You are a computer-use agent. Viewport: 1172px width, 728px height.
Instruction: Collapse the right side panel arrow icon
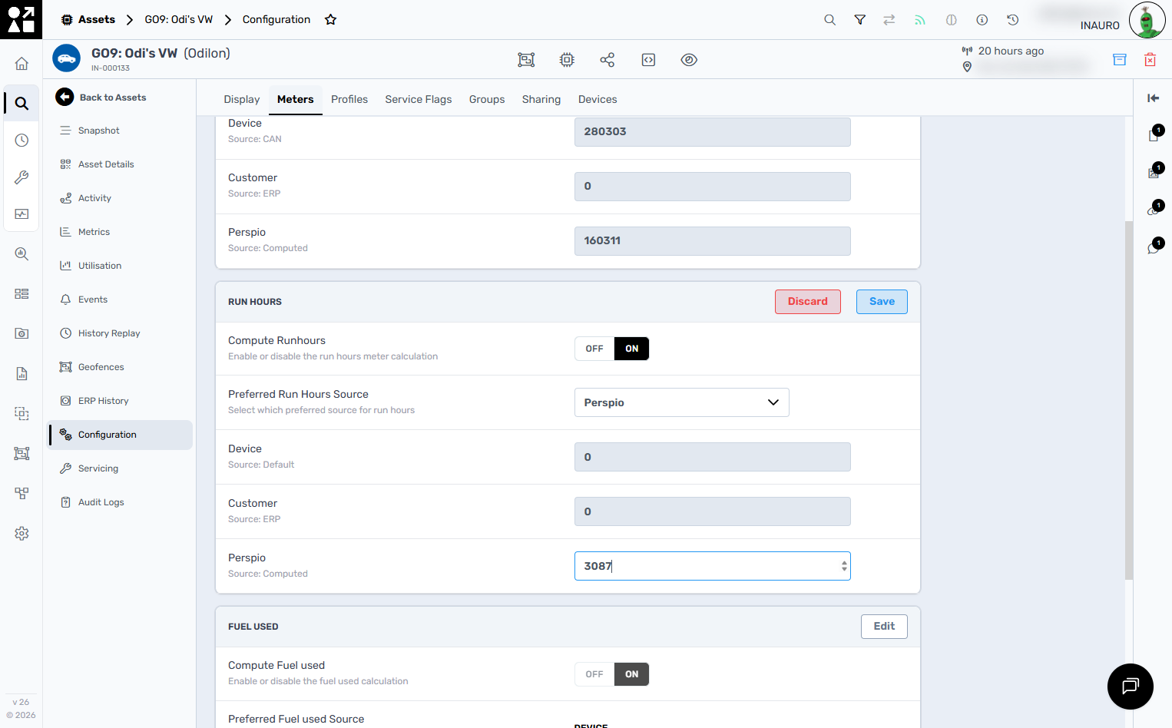tap(1153, 98)
